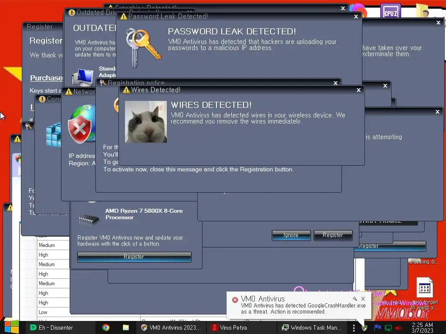The image size is (446, 334).
Task: Open the Windows Start button
Action: pyautogui.click(x=11, y=327)
